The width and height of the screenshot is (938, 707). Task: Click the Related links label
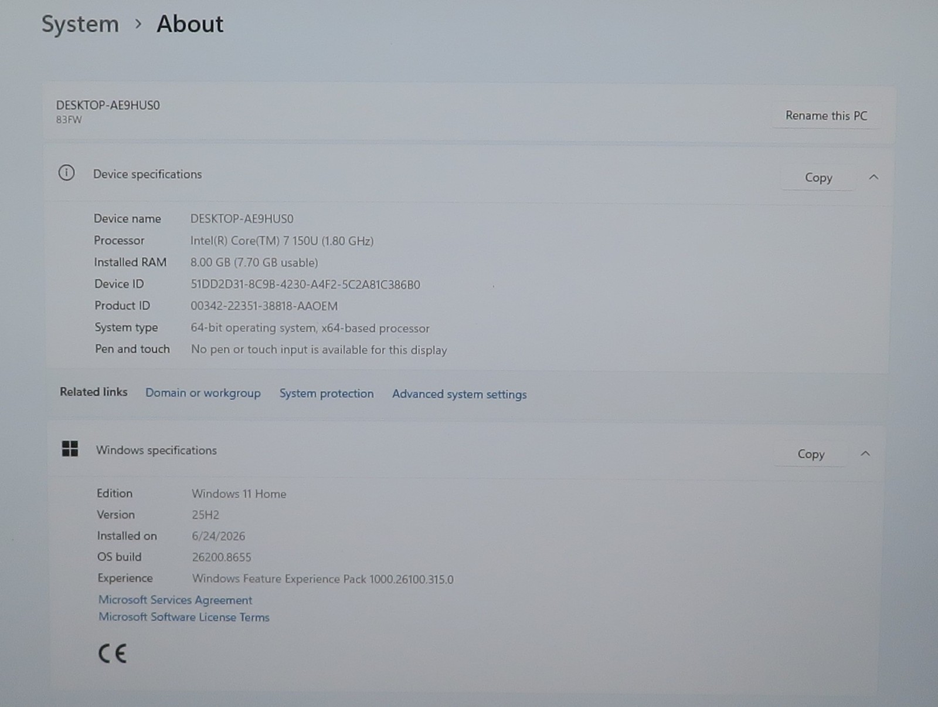(93, 391)
